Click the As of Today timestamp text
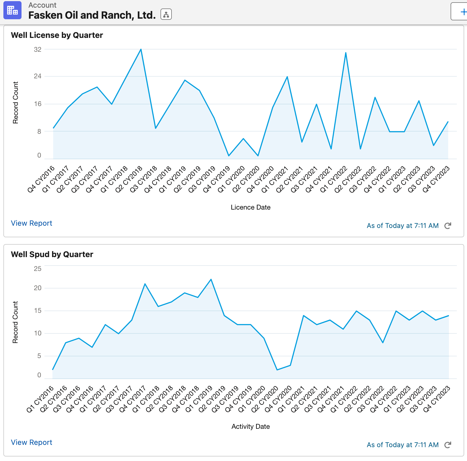The height and width of the screenshot is (461, 467). (402, 225)
